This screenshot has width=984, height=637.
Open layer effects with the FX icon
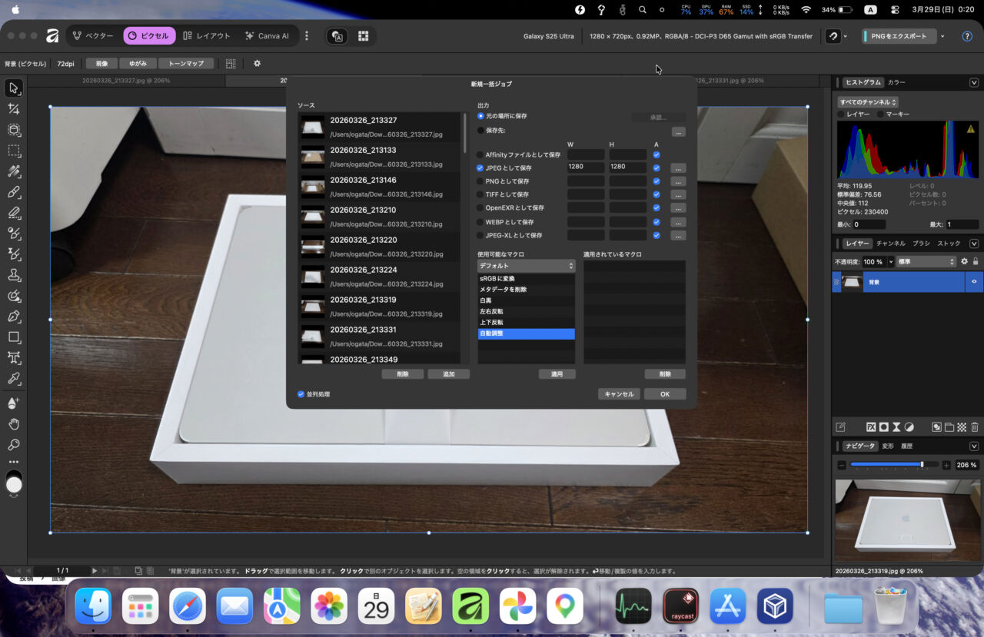pyautogui.click(x=871, y=427)
